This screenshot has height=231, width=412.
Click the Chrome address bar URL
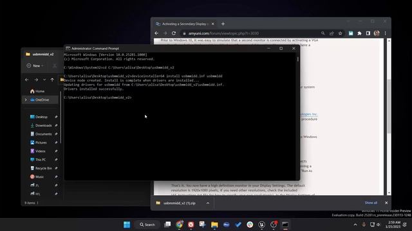click(223, 33)
